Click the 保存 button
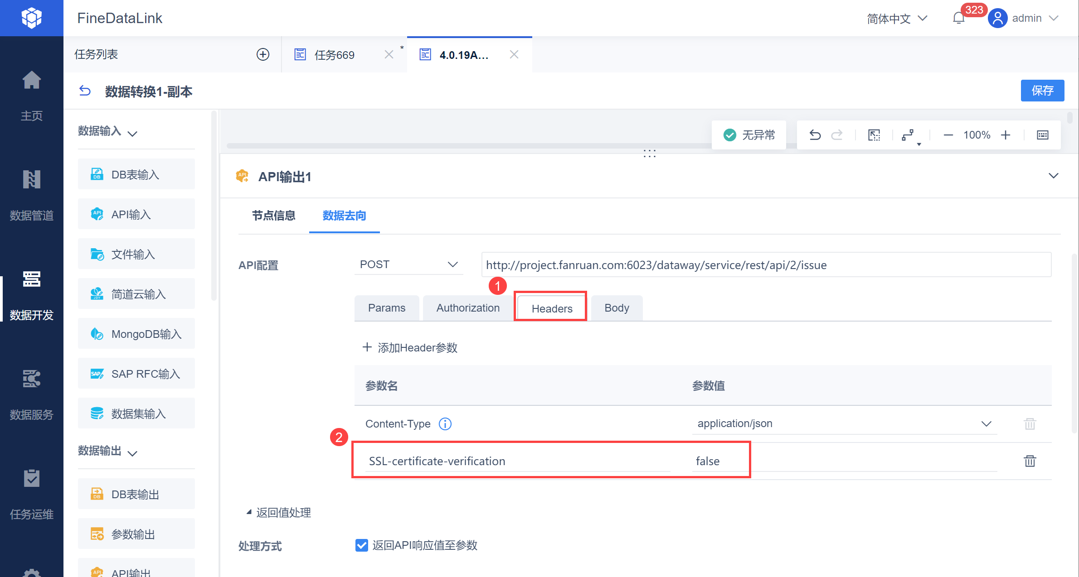 point(1042,91)
